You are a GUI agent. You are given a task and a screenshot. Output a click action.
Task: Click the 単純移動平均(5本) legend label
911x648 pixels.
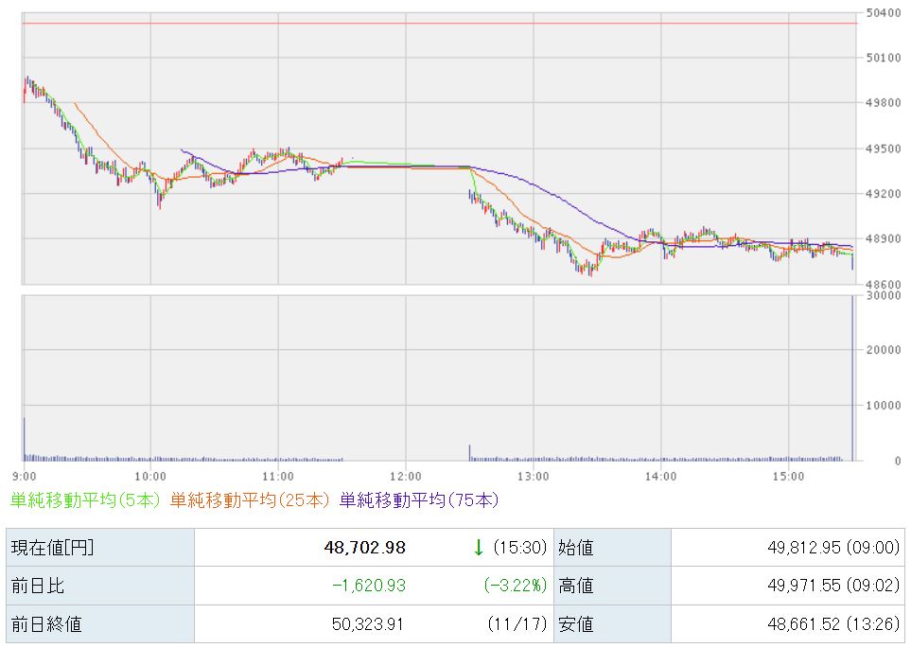[84, 499]
